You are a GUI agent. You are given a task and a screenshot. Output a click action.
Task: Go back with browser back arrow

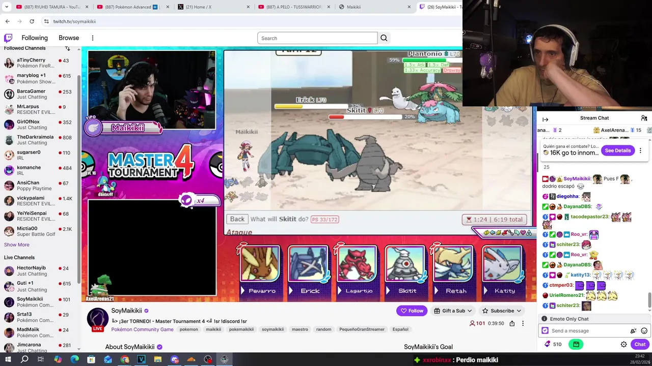7,21
